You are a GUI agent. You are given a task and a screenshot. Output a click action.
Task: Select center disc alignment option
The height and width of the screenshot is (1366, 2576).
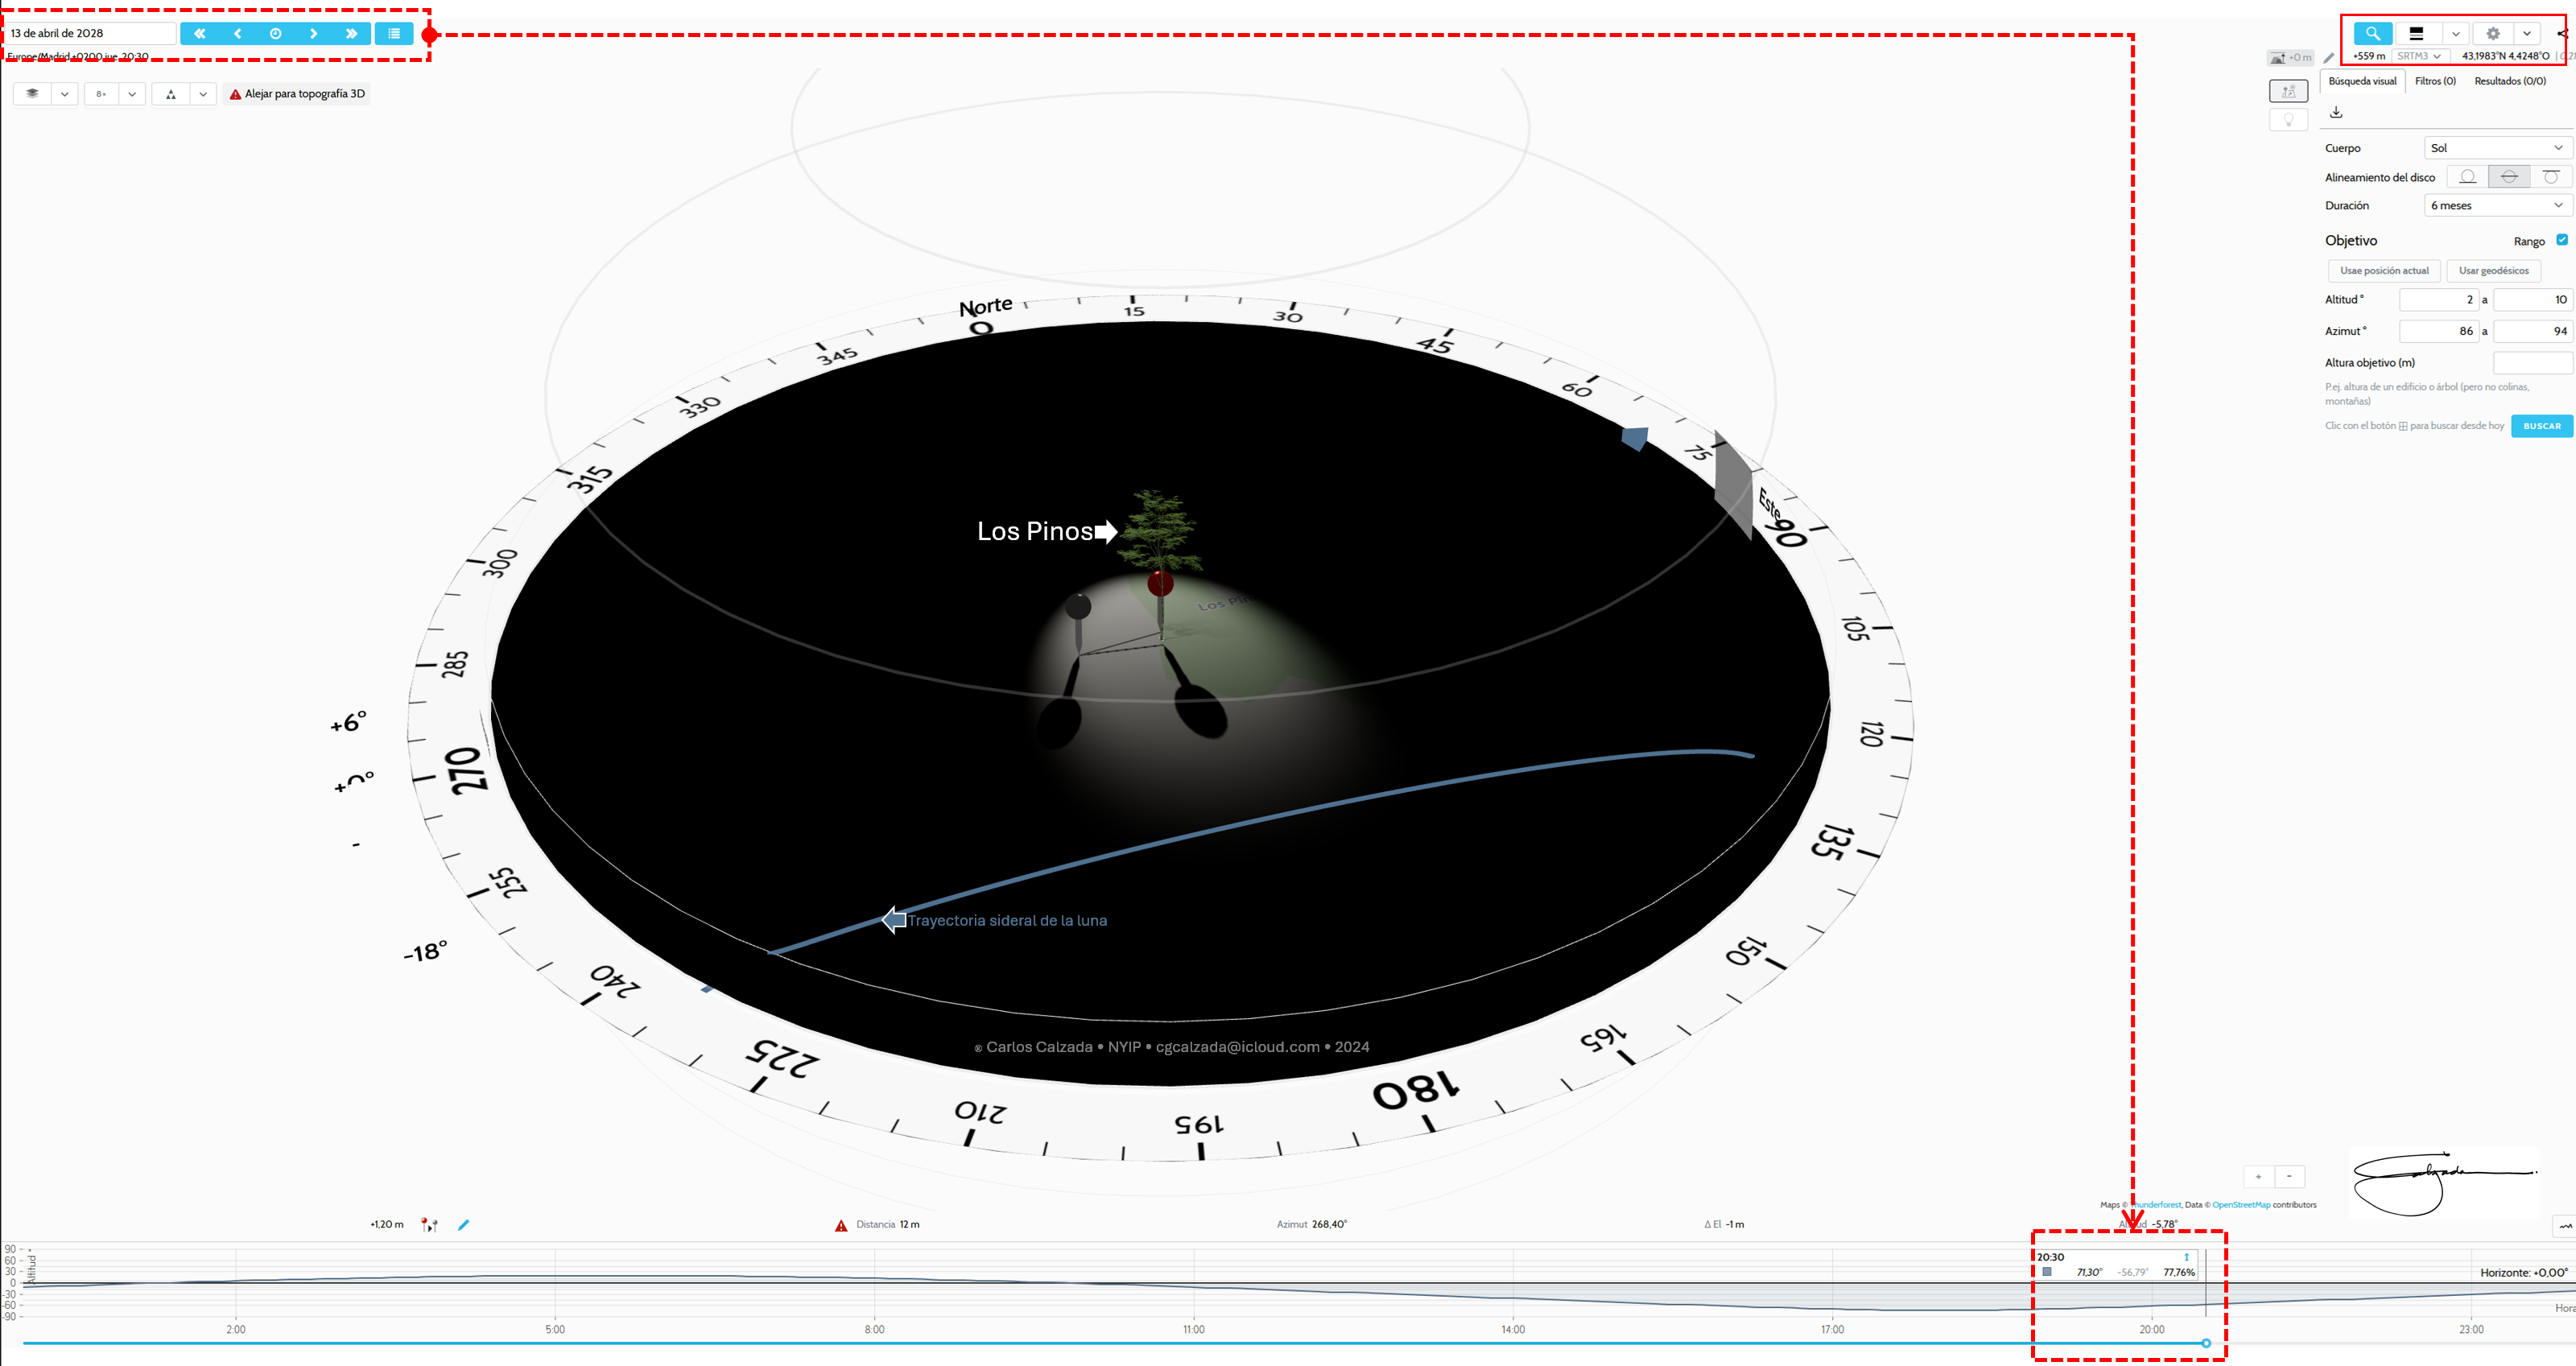point(2509,177)
